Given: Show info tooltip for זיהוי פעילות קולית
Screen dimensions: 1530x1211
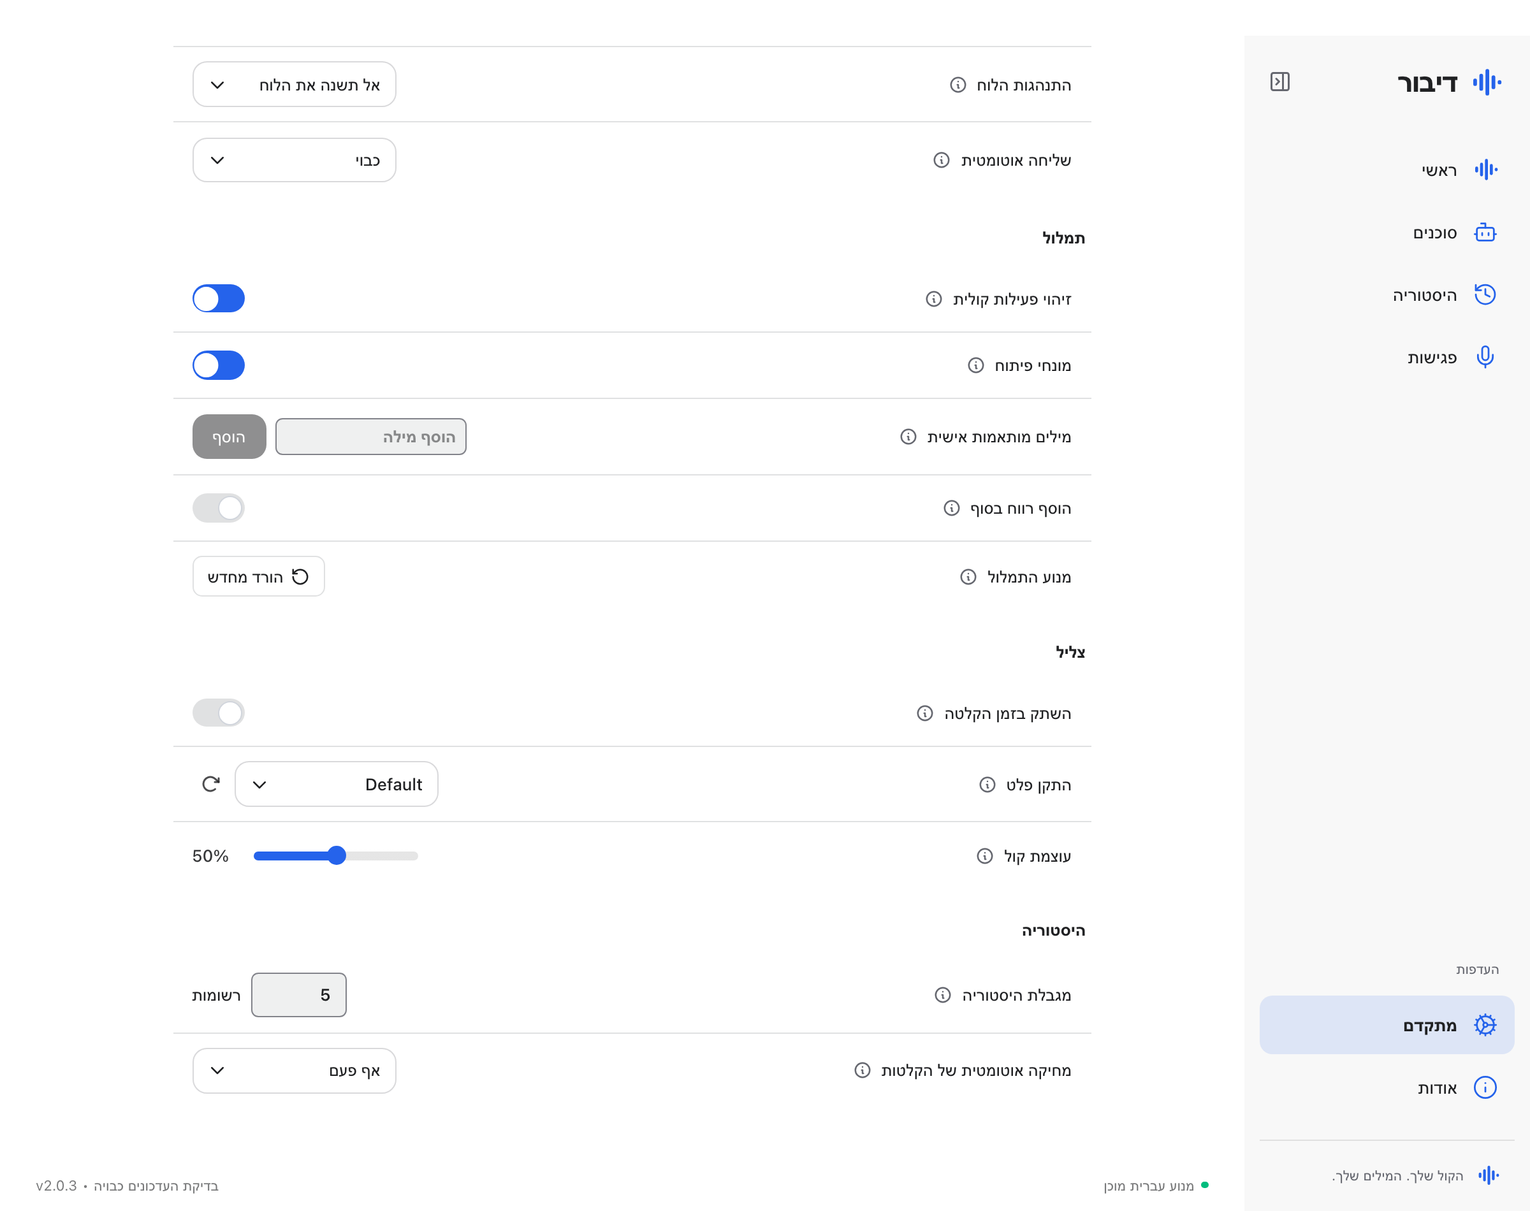Looking at the screenshot, I should click(933, 299).
